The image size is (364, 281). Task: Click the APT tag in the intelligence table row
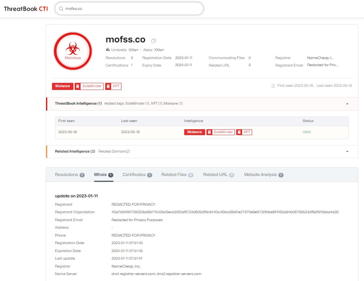[244, 132]
